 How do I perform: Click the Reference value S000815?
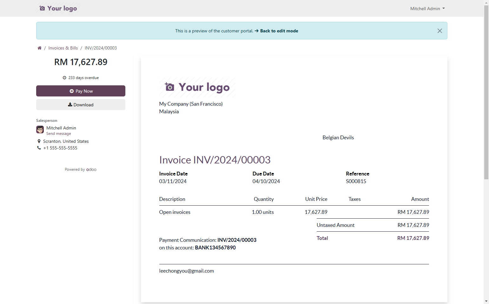pos(356,181)
